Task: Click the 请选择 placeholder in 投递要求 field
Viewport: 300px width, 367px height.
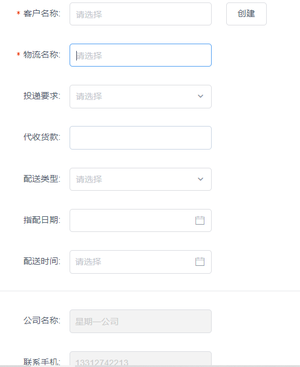Action: (89, 96)
